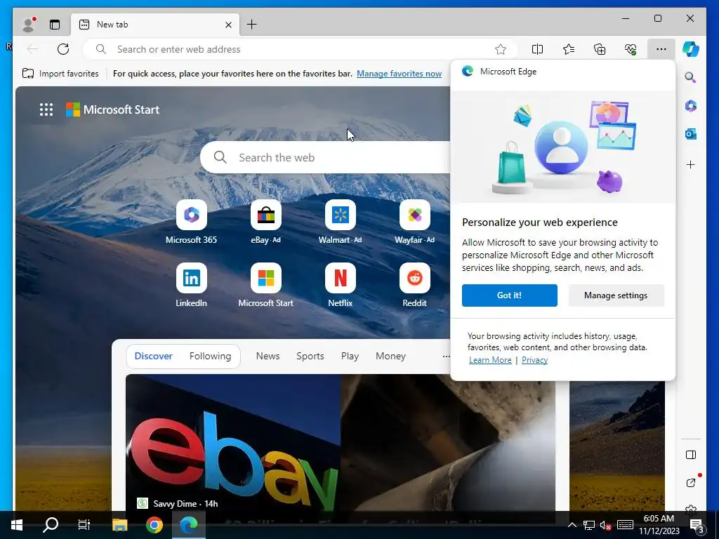Open the notification center icon
This screenshot has height=539, width=719.
[x=697, y=525]
